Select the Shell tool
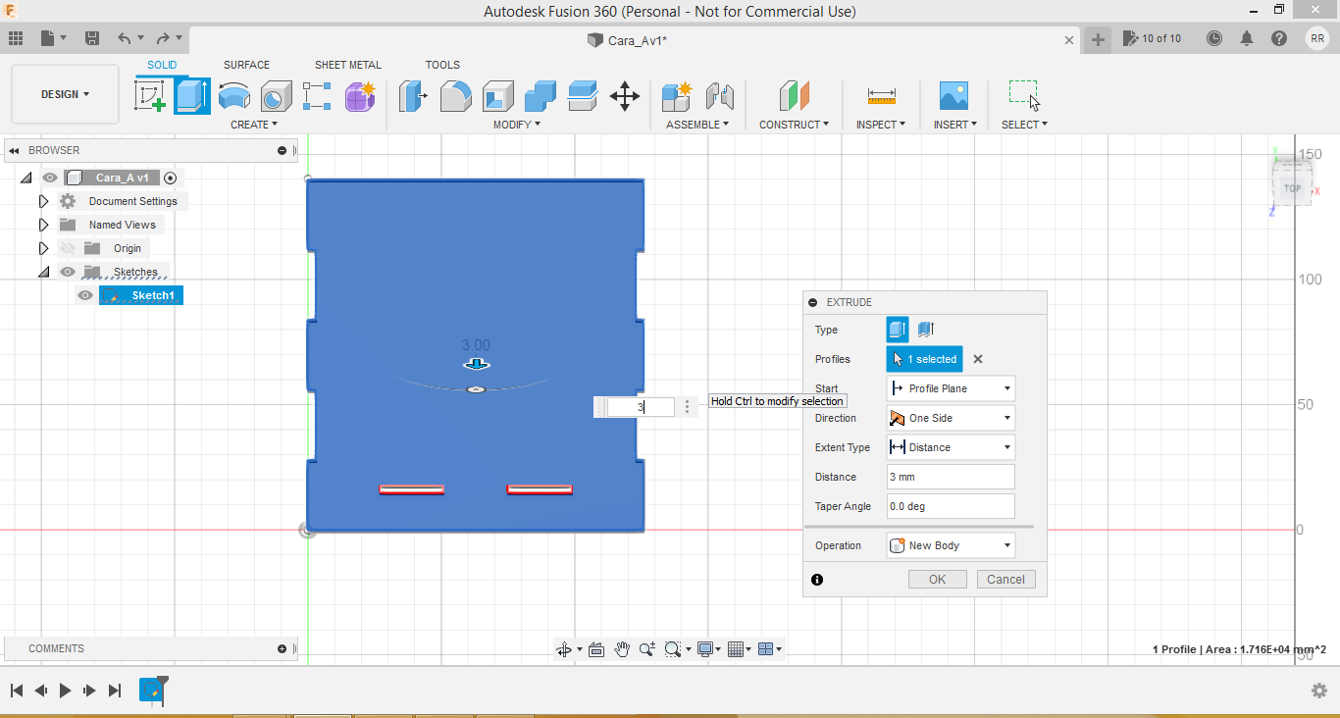The height and width of the screenshot is (718, 1340). click(x=497, y=96)
